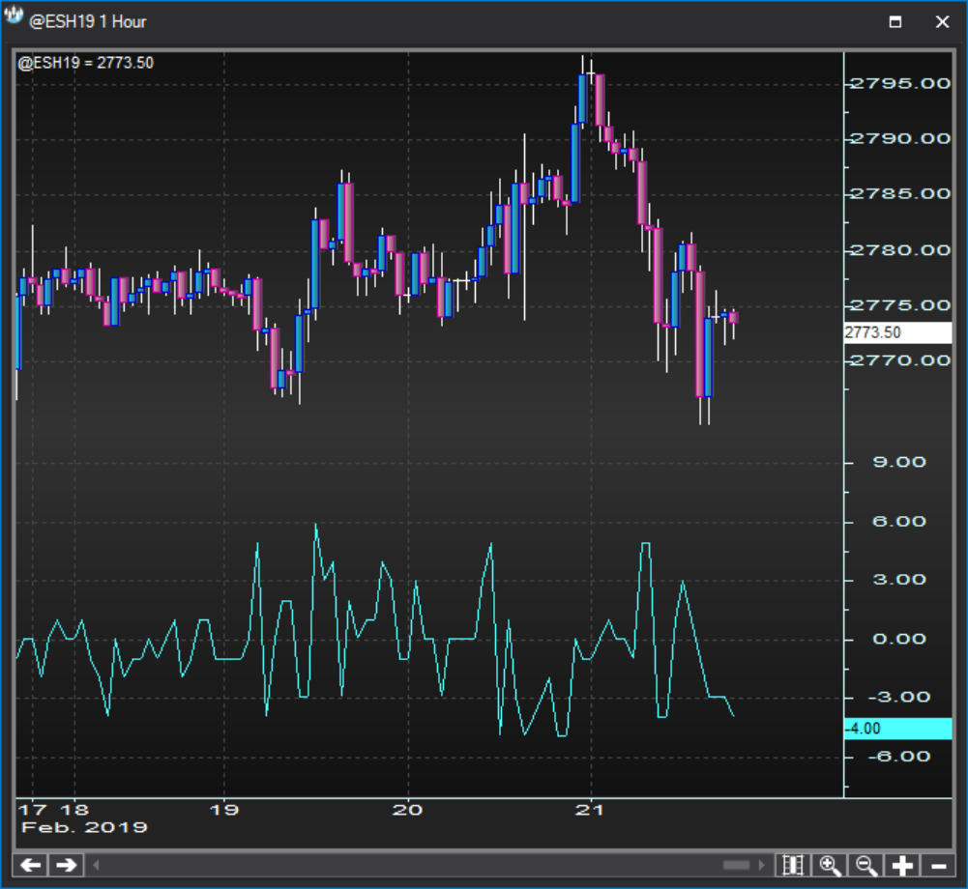Click the @ESH19 1 Hour window title

88,22
